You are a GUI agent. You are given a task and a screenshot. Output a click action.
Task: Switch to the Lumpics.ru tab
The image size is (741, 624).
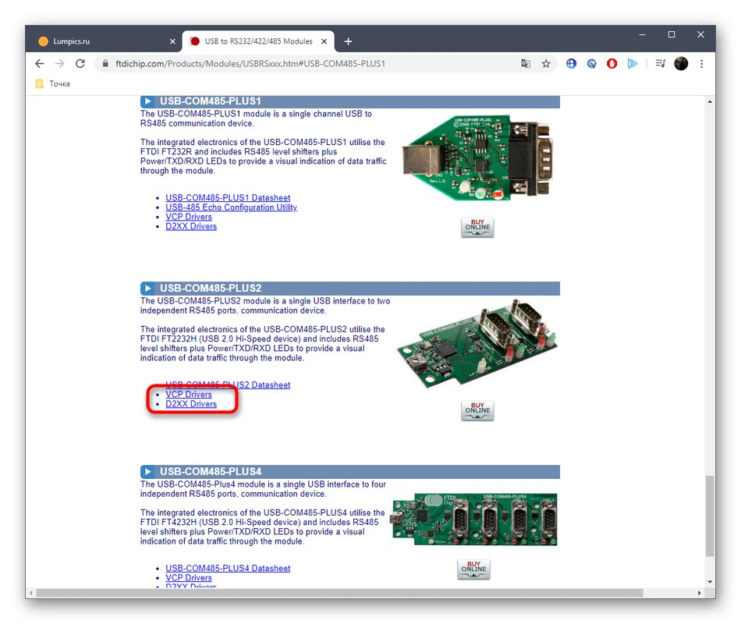click(105, 41)
